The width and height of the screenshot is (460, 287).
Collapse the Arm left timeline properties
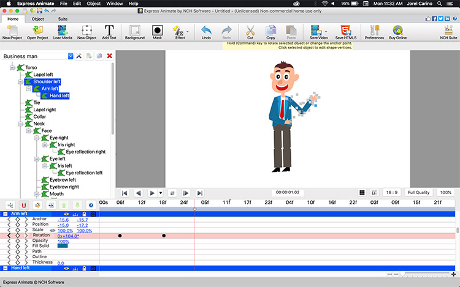(6, 214)
